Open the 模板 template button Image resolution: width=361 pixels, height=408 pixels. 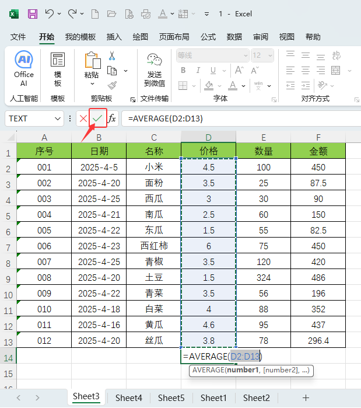point(58,69)
